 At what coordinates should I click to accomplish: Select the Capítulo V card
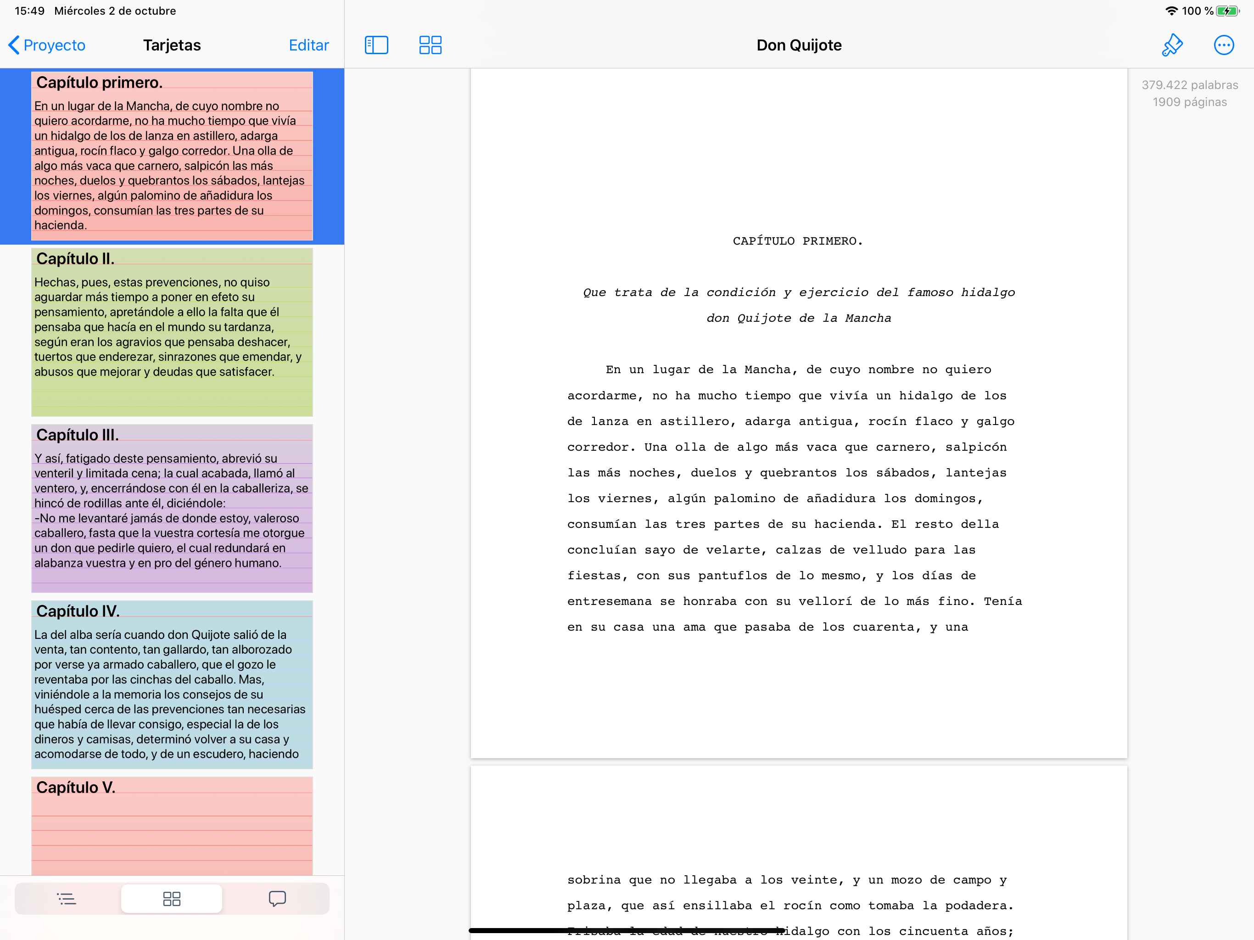(x=172, y=826)
